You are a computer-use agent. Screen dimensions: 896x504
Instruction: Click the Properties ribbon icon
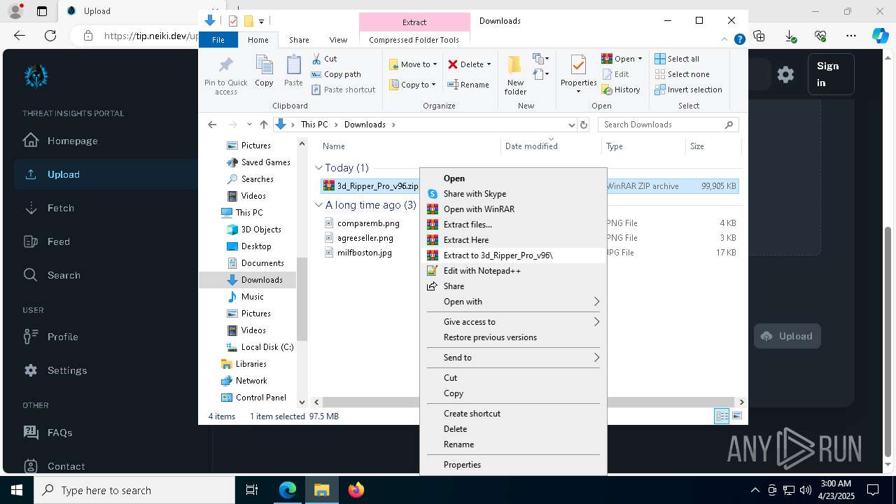coord(578,65)
